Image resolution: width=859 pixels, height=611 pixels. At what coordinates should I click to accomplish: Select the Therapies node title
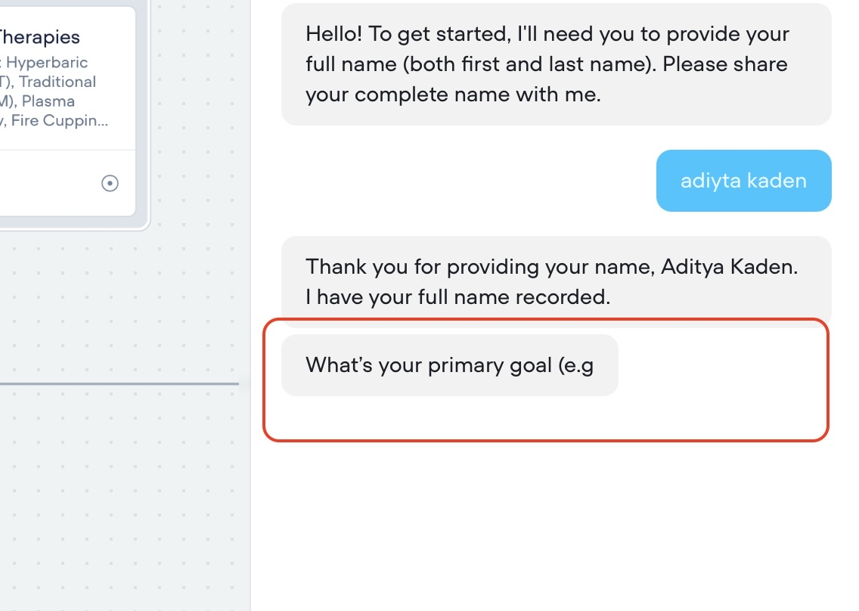point(40,37)
